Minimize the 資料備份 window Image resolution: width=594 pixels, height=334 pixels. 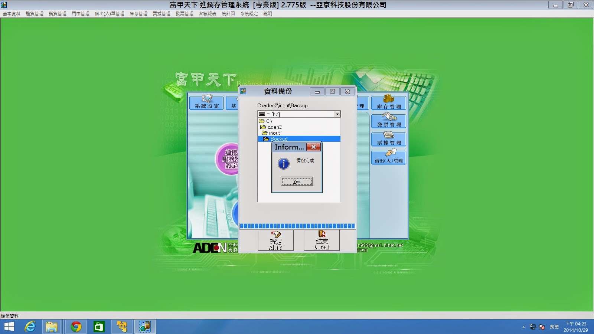pyautogui.click(x=317, y=91)
